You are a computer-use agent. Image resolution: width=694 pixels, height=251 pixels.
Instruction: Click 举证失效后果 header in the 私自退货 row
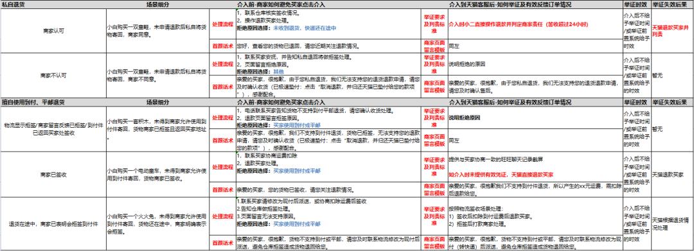tap(672, 5)
